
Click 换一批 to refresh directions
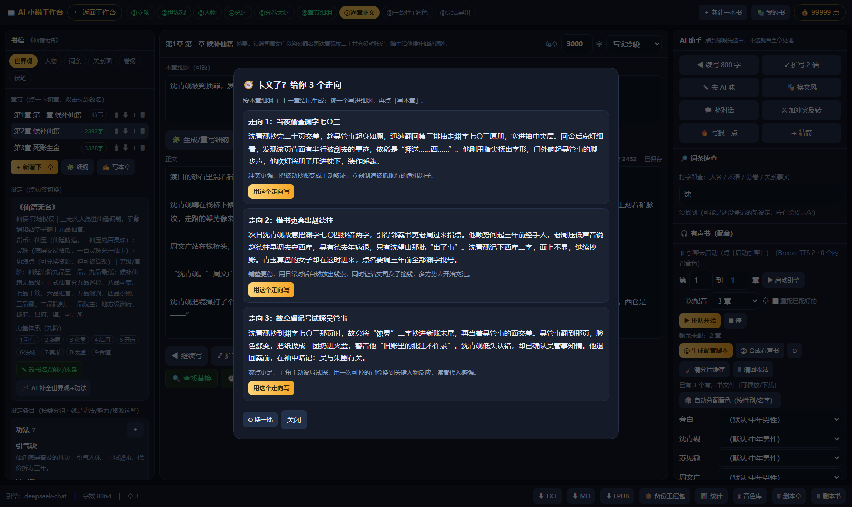pyautogui.click(x=260, y=420)
